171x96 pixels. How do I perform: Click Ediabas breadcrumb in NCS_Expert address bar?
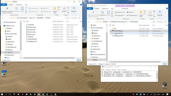click(105, 22)
